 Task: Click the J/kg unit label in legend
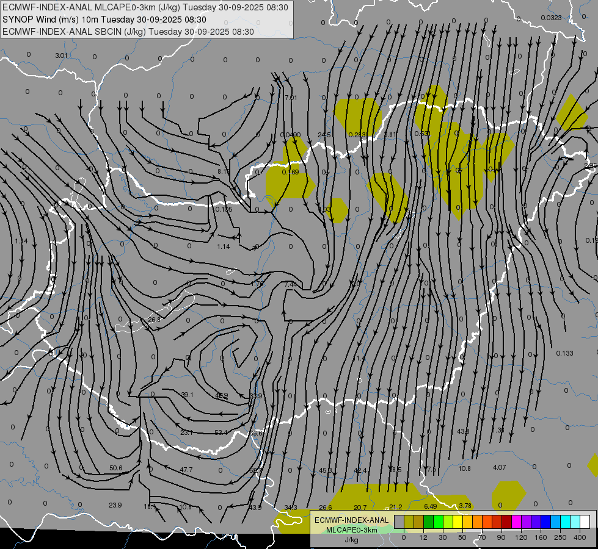click(x=351, y=540)
